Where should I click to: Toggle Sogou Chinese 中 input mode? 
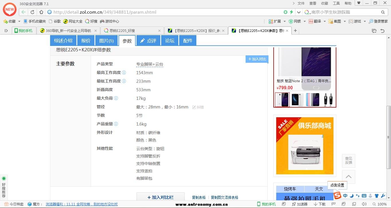[x=345, y=196]
